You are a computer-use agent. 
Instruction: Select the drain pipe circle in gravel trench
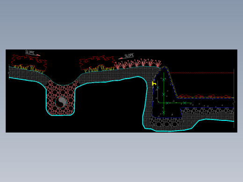[61, 102]
